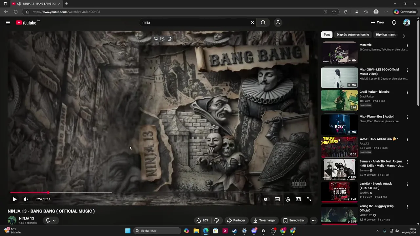
Task: Click the browser address bar URL
Action: [66, 12]
